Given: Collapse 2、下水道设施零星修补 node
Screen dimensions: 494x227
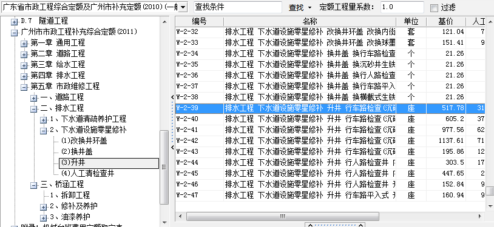Looking at the screenshot, I should 44,131.
